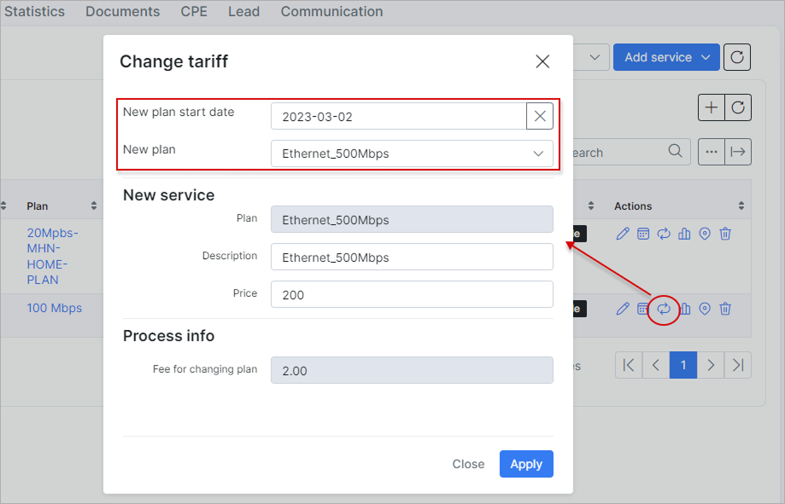This screenshot has height=504, width=785.
Task: Close the Change tariff dialog with X
Action: click(x=542, y=61)
